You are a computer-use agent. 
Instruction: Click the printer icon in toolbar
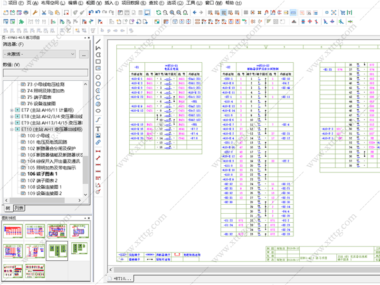pyautogui.click(x=26, y=13)
